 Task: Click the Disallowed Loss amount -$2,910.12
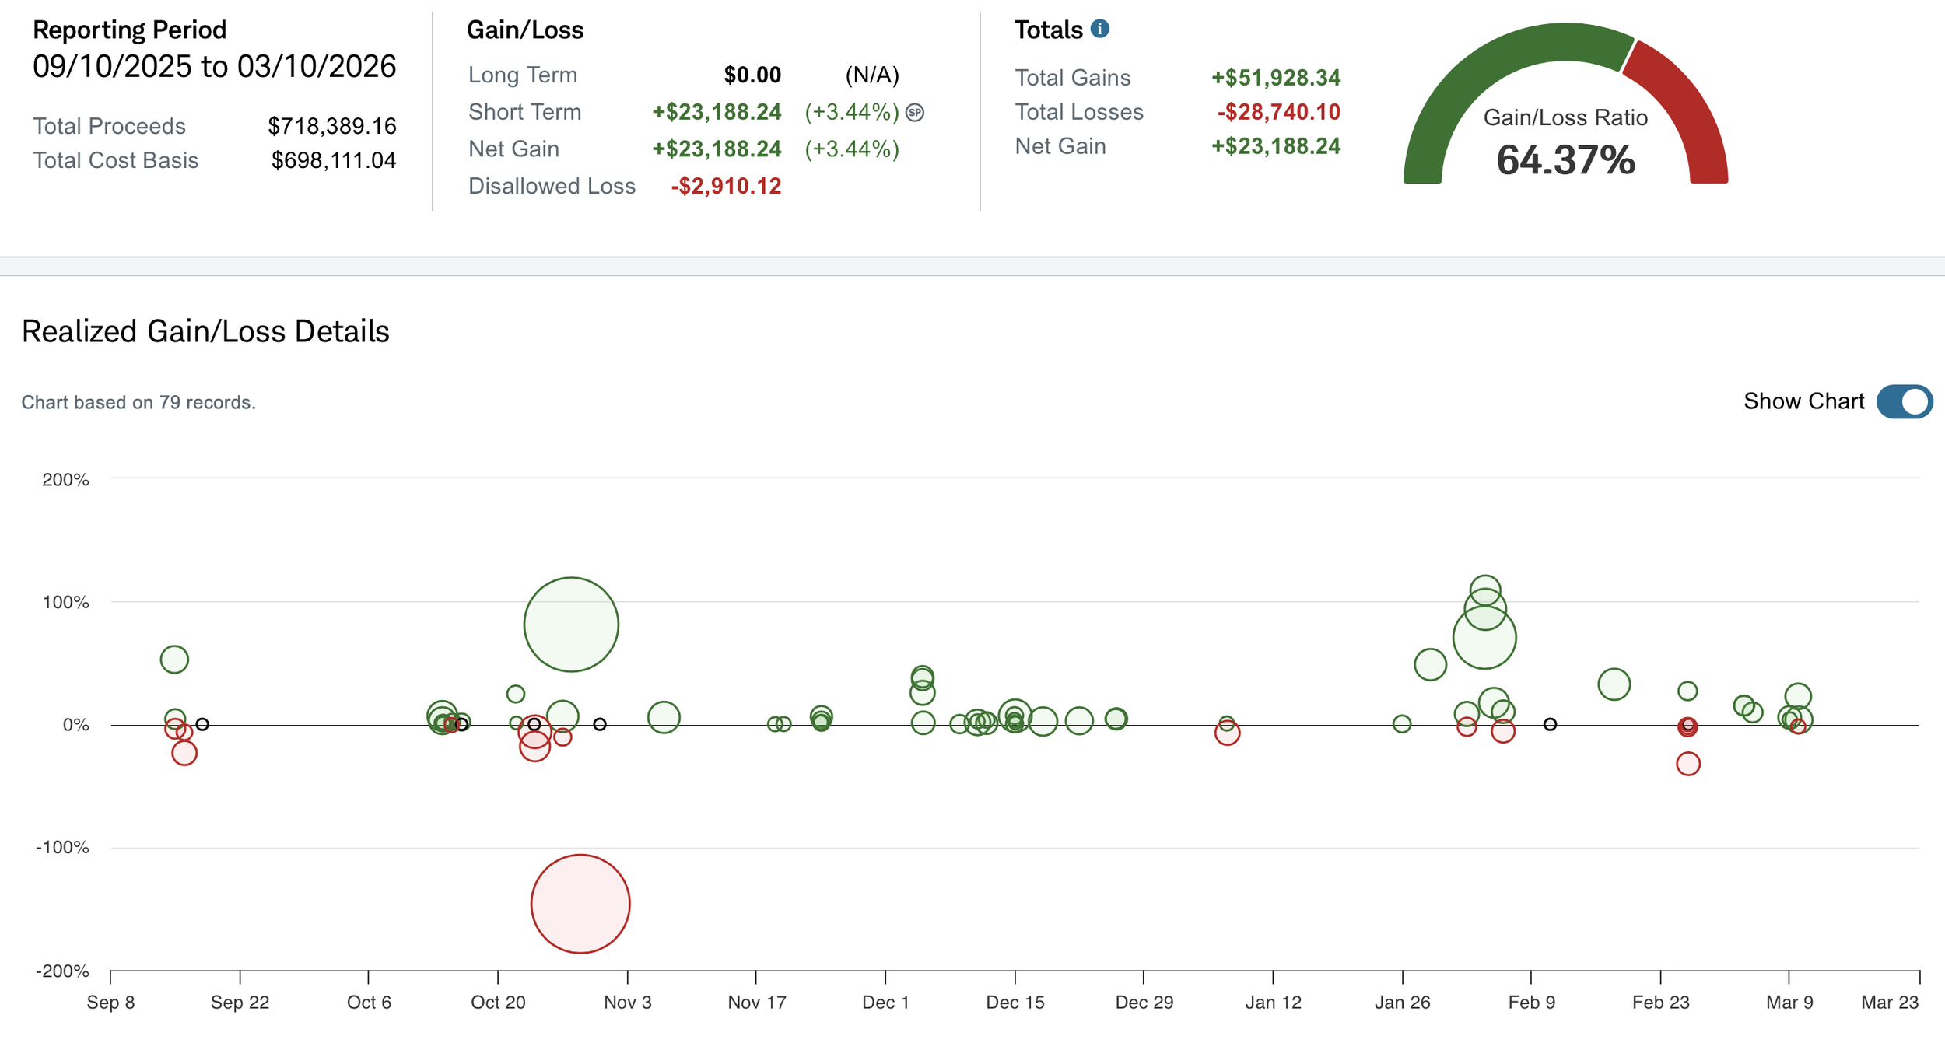[x=726, y=187]
